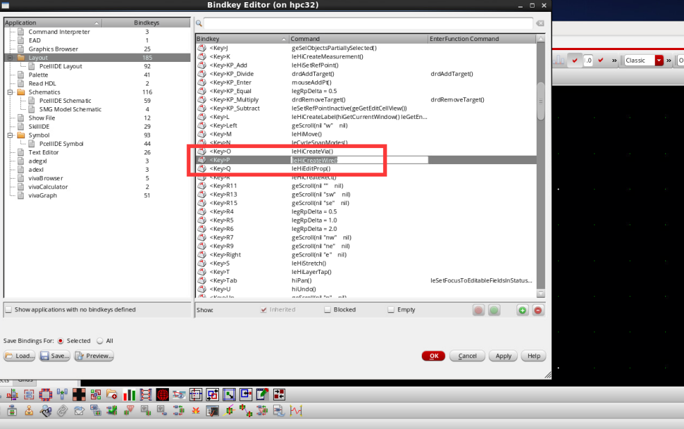Screen dimensions: 684x429
Task: Click the chain link toolbar icon
Action: [x=62, y=411]
